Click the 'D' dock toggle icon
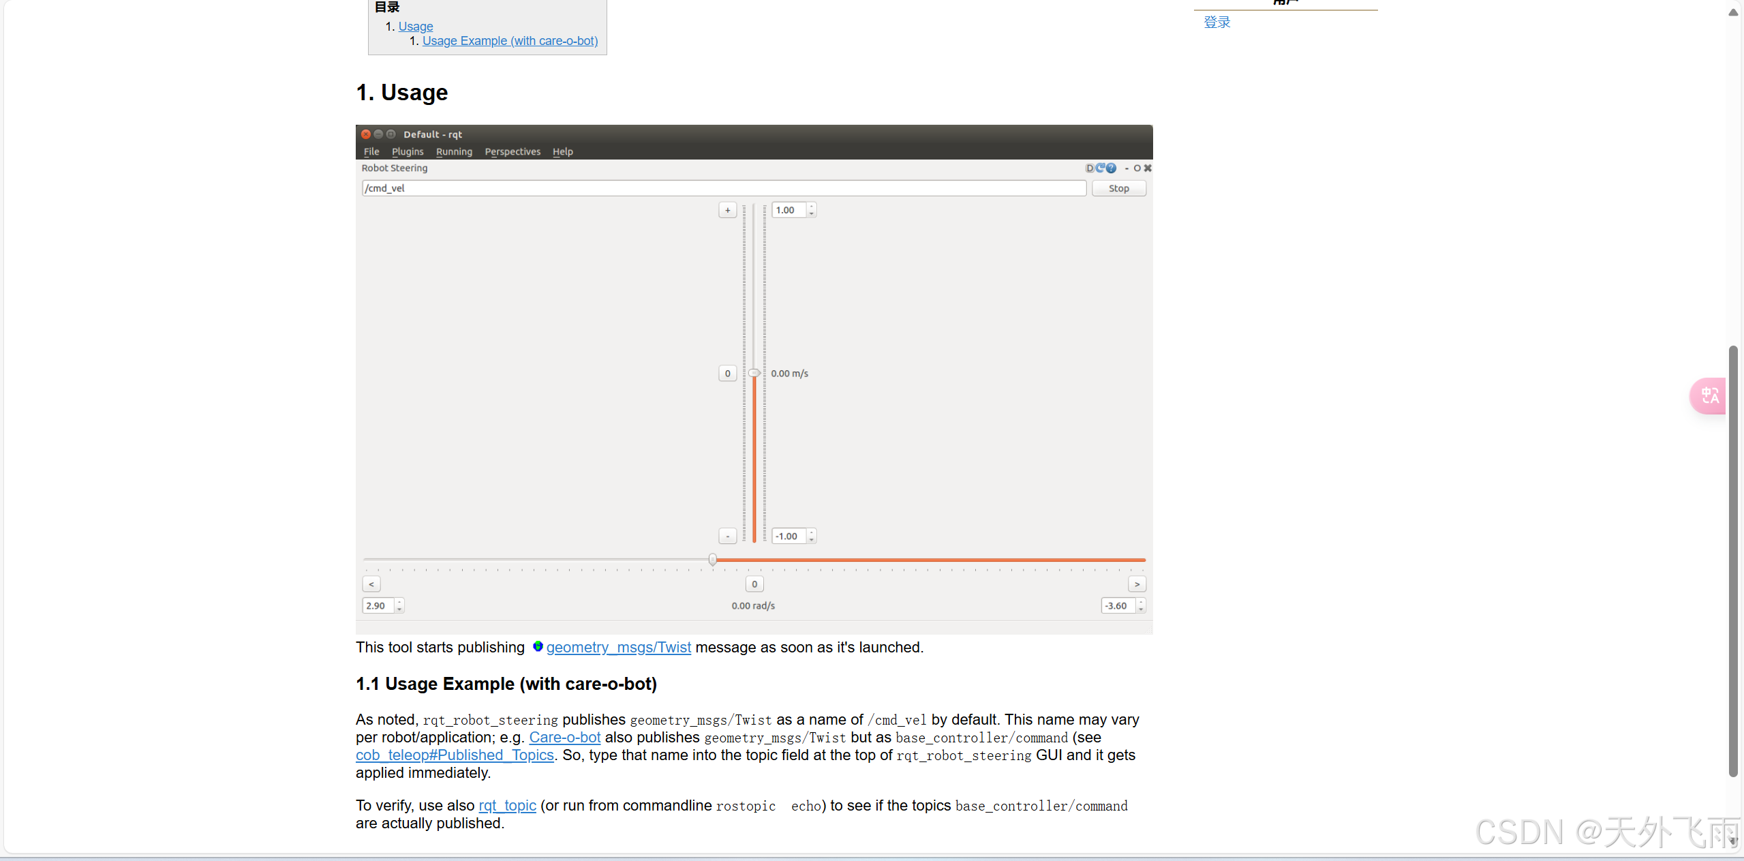The width and height of the screenshot is (1744, 861). click(1090, 168)
